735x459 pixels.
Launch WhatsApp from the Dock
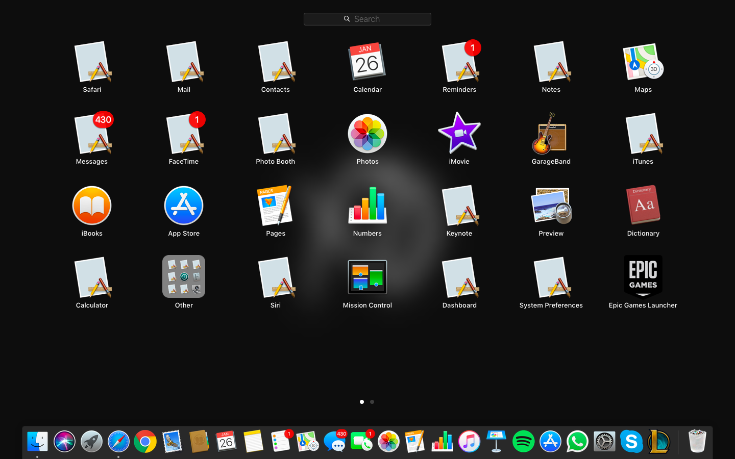tap(577, 442)
